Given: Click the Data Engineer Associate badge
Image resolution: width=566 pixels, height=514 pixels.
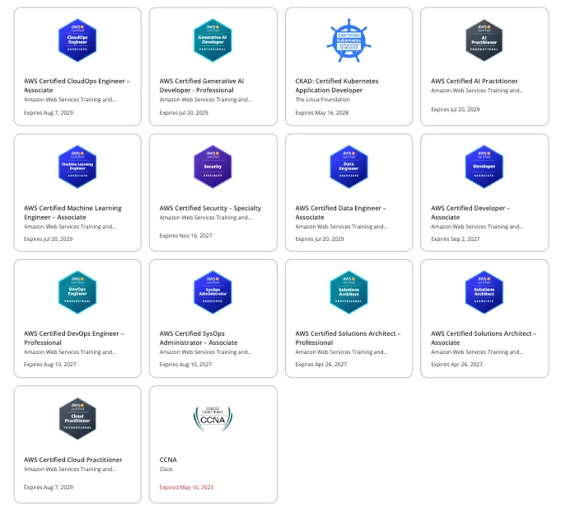Looking at the screenshot, I should click(348, 167).
